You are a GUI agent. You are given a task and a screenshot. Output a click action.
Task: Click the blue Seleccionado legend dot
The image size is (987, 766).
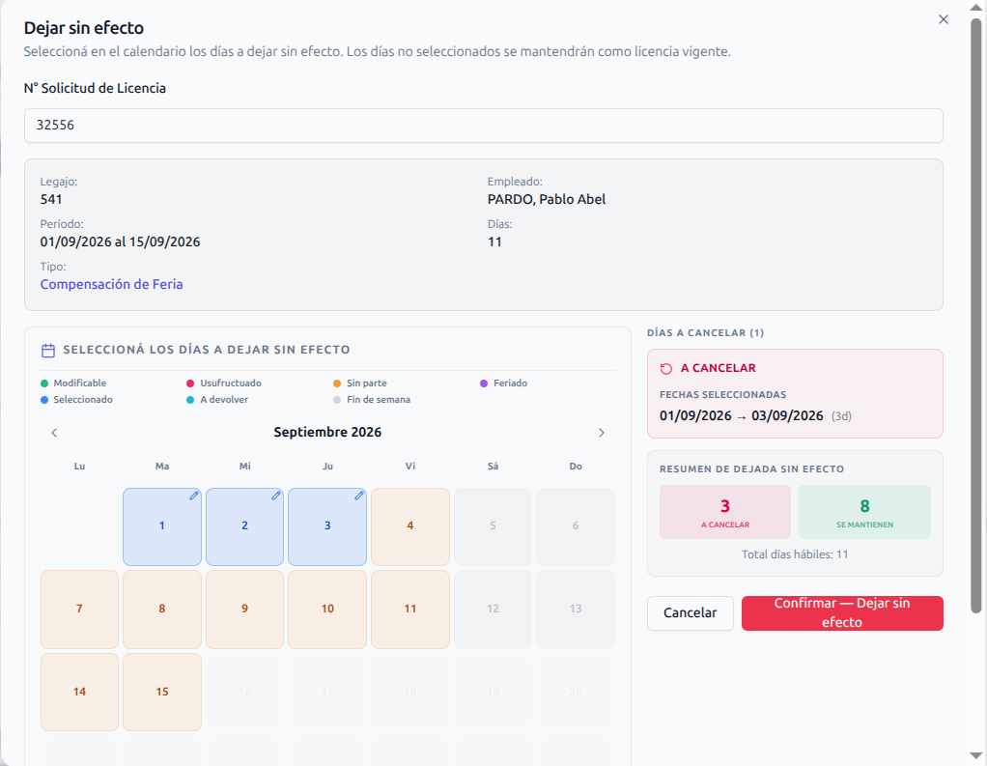coord(44,400)
